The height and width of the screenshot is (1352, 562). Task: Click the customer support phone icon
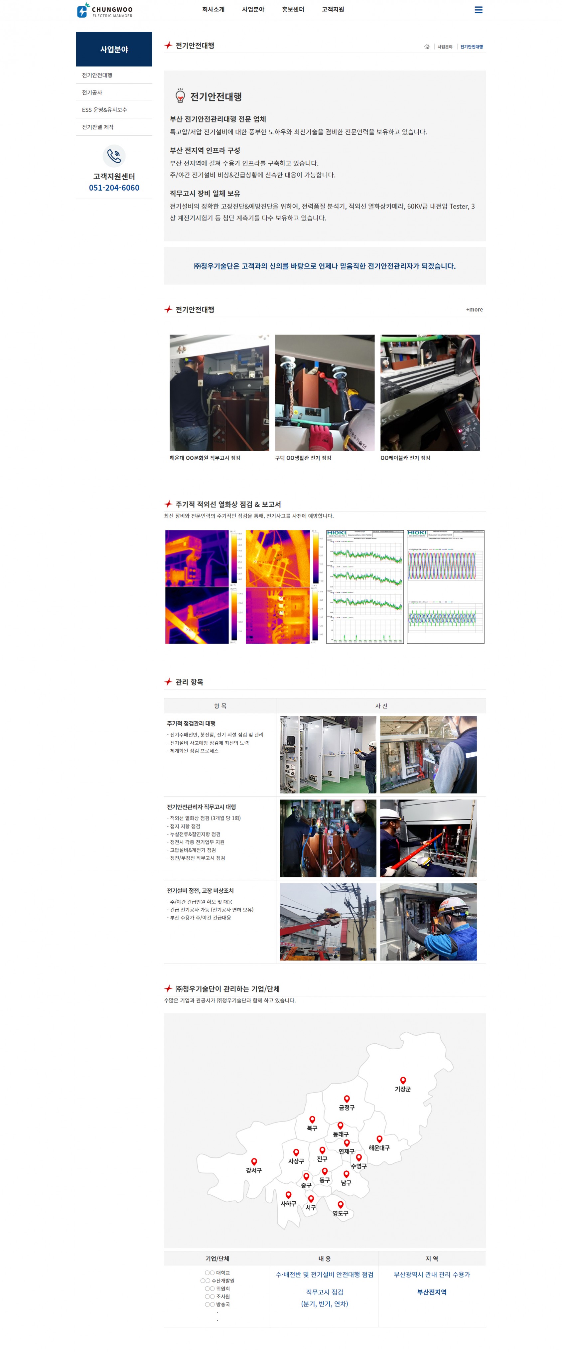[x=114, y=156]
